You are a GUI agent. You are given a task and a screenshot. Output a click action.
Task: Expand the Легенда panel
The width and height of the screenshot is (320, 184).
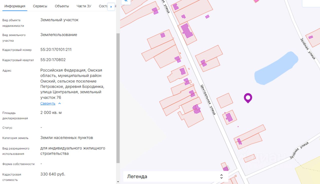point(175,176)
